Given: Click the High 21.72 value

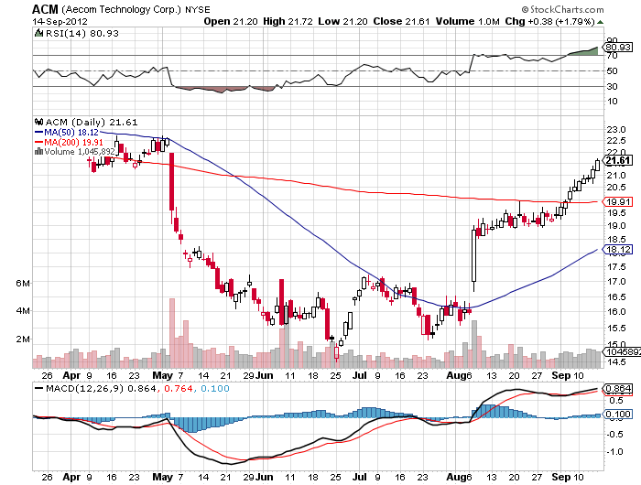Looking at the screenshot, I should (x=288, y=22).
